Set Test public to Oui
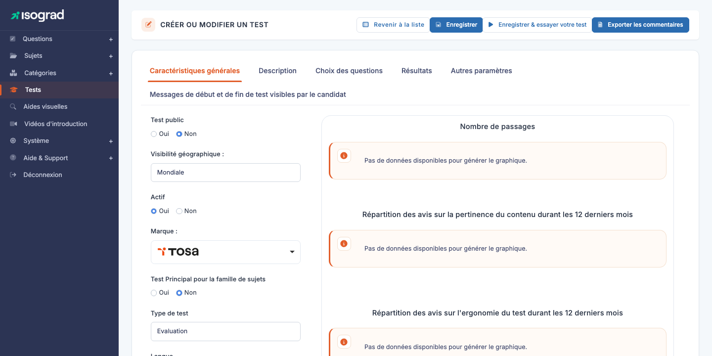 [154, 134]
